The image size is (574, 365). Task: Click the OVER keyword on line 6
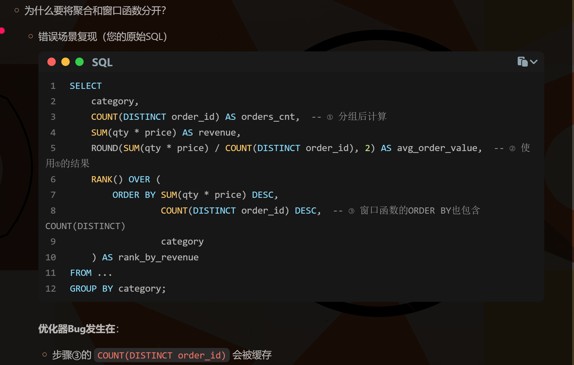tap(139, 179)
